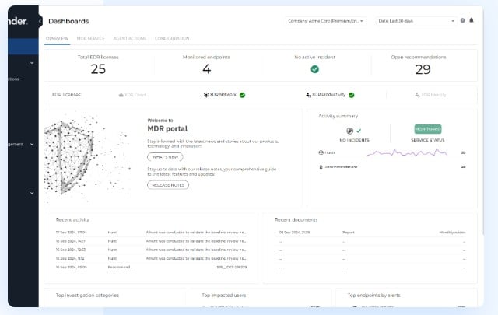Viewport: 498px width, 315px height.
Task: Click the 'Monthly added' cell in Recent documents
Action: tap(452, 233)
